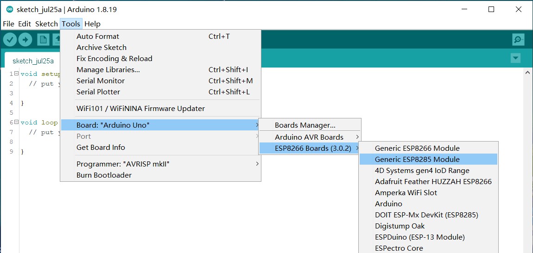Expand the Board: "Arduino Uno" submenu
The height and width of the screenshot is (253, 533).
pos(160,125)
